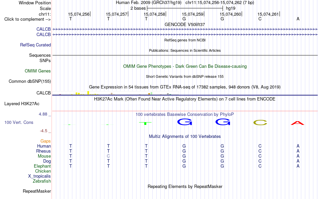Click the GENCODE V50lift37 track title
Image resolution: width=318 pixels, height=199 pixels.
click(185, 24)
